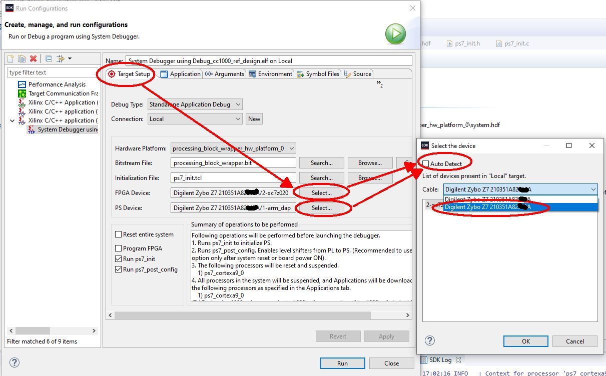This screenshot has height=376, width=606.
Task: Click Browse for the Bitstream File
Action: click(x=370, y=163)
